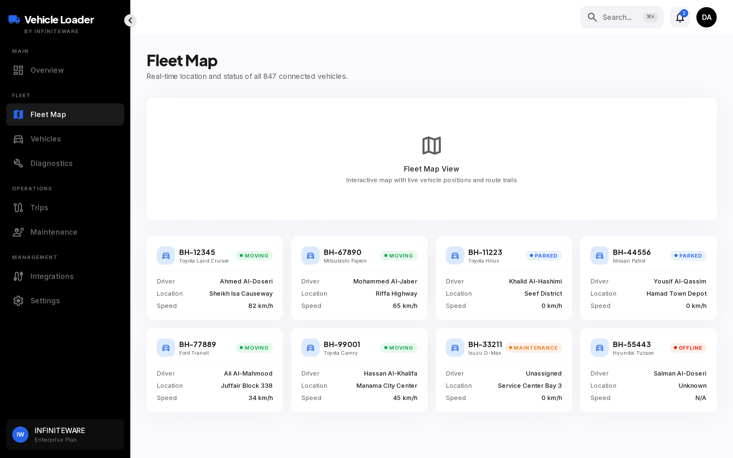Click the Fleet Map View title
This screenshot has width=733, height=458.
point(431,169)
